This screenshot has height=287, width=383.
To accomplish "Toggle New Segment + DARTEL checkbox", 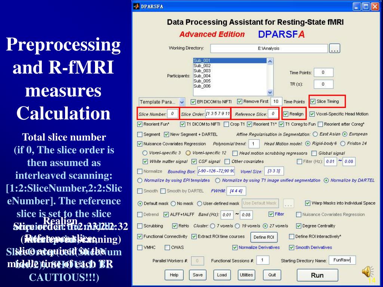I will pos(166,134).
